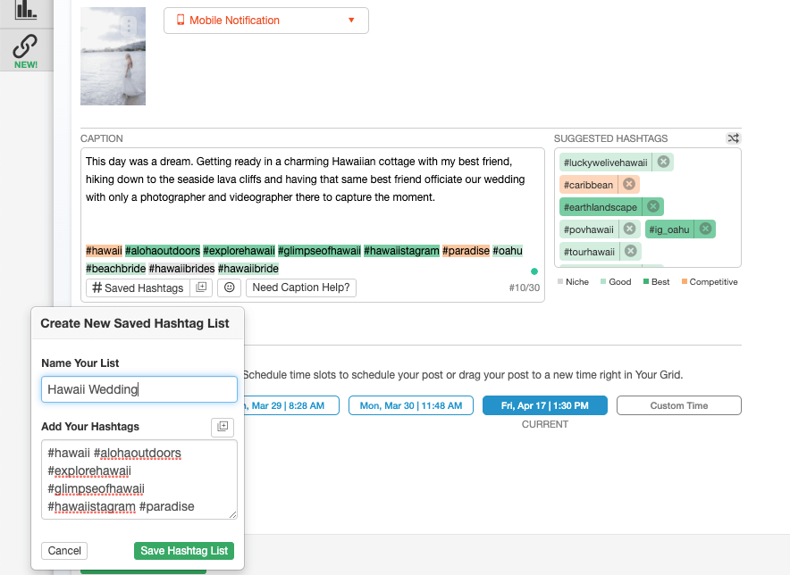790x575 pixels.
Task: Click the Competitive legend swatch
Action: coord(685,281)
